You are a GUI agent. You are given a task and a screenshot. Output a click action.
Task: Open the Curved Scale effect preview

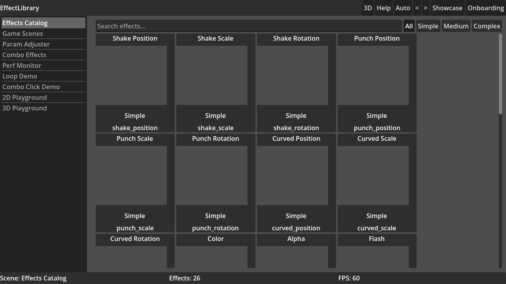(373, 176)
